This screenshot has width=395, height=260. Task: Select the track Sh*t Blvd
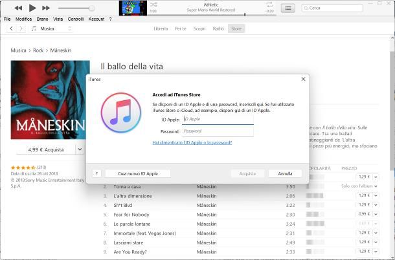point(123,206)
